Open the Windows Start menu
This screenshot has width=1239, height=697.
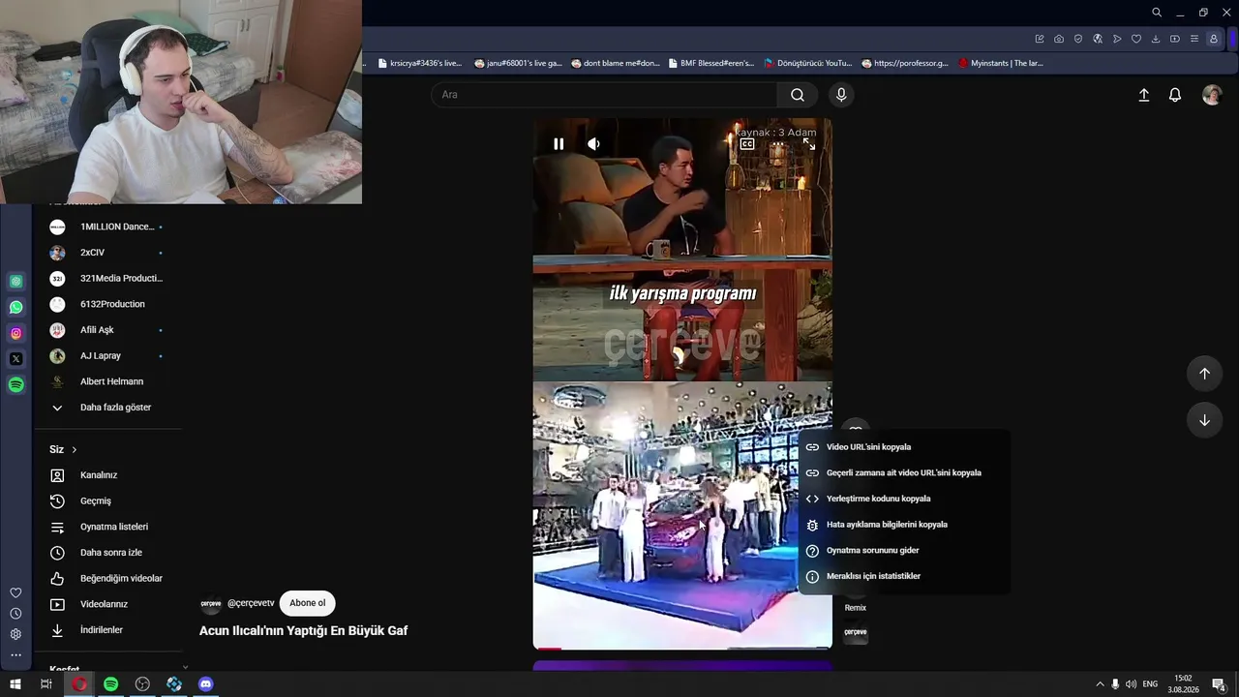pos(15,684)
